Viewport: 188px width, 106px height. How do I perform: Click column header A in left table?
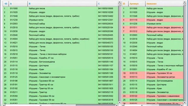coord(18,4)
